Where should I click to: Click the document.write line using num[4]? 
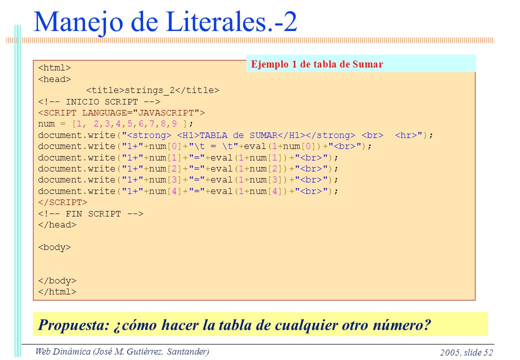(x=188, y=191)
